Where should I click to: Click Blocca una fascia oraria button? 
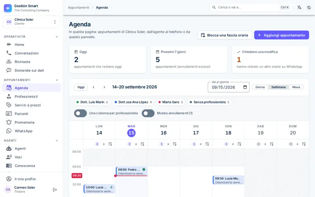pyautogui.click(x=224, y=35)
